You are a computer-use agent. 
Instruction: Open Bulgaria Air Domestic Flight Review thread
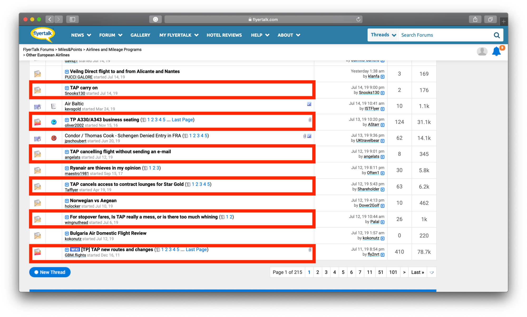(x=108, y=233)
